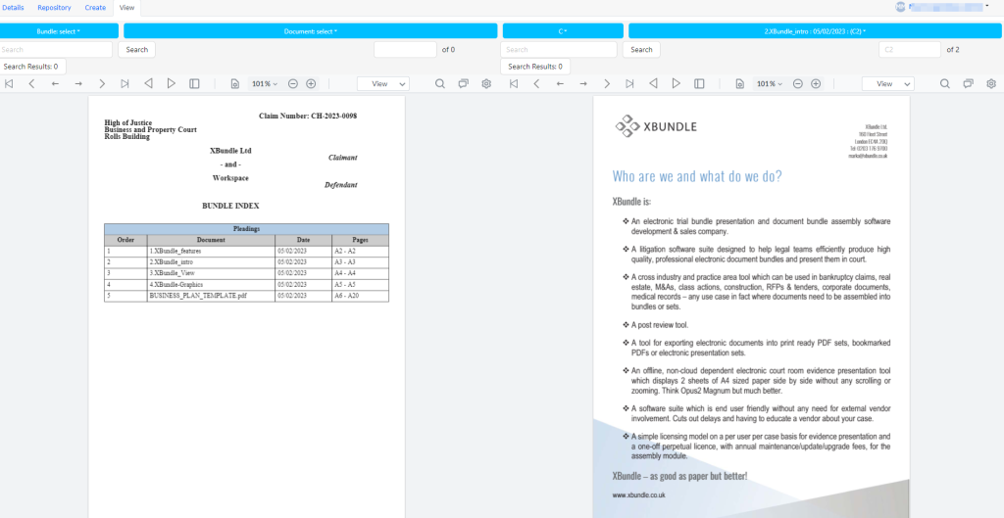Click 'A6 - A20' pages cell
Image resolution: width=1004 pixels, height=518 pixels.
tap(360, 296)
